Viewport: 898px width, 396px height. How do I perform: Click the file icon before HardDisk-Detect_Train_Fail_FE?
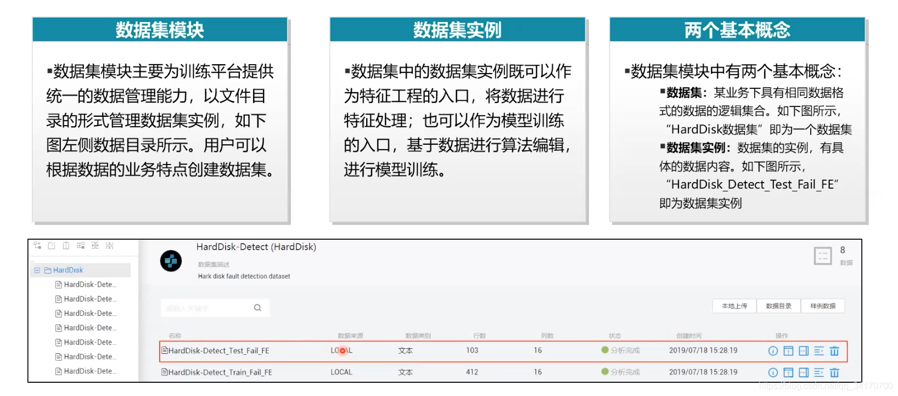coord(164,372)
